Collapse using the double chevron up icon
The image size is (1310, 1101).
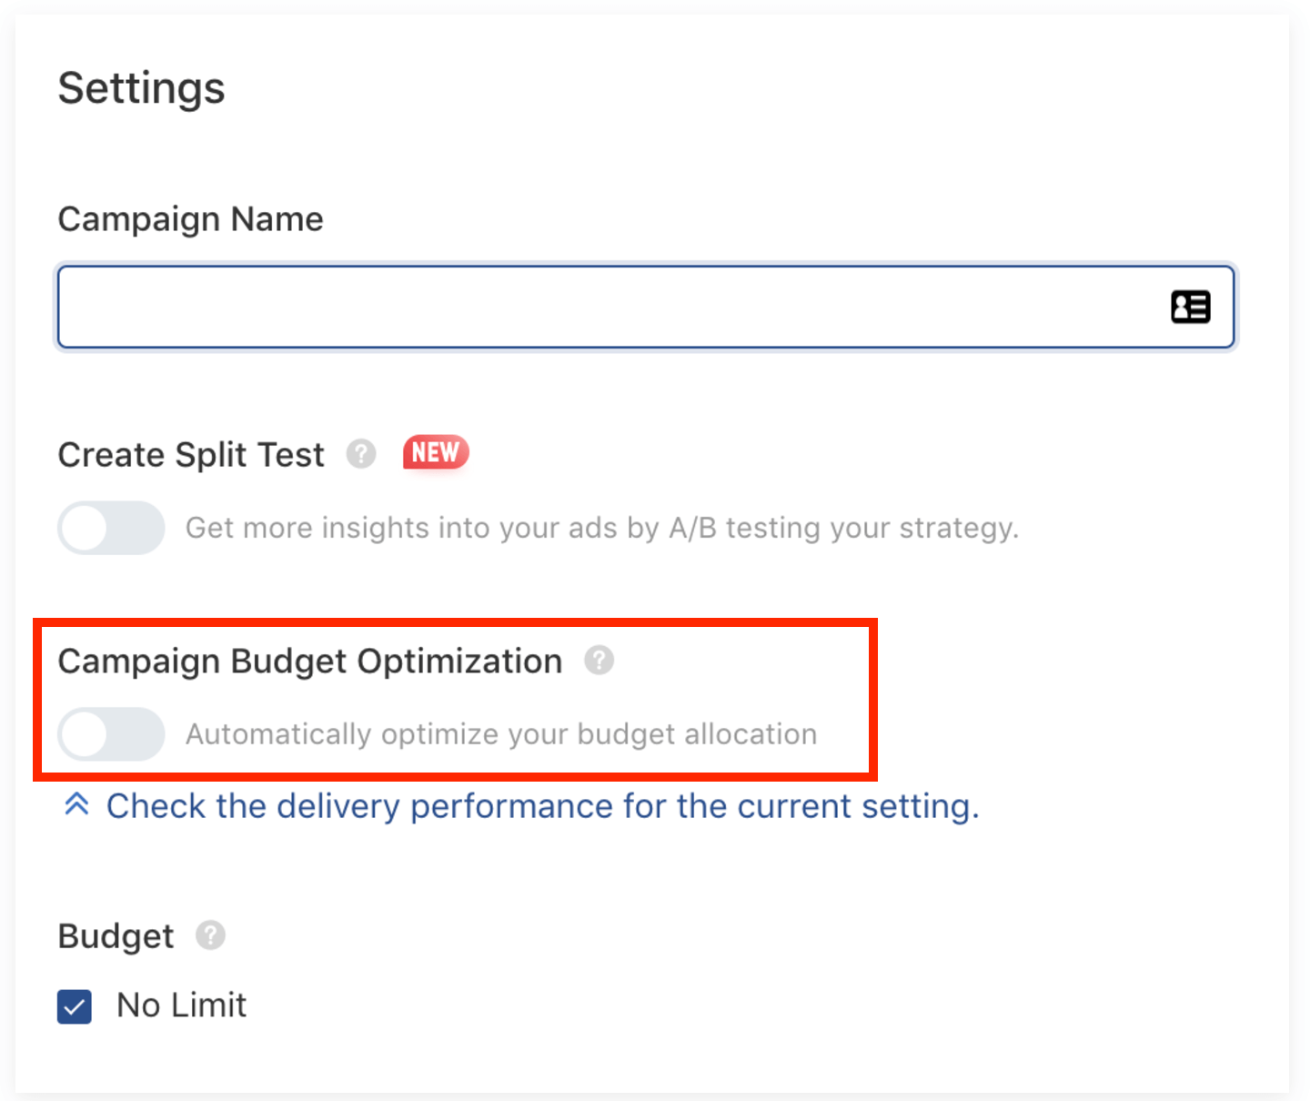77,804
